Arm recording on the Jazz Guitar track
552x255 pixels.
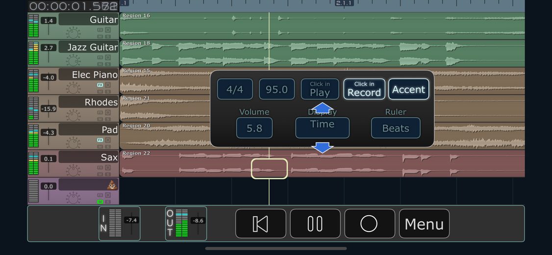[x=108, y=57]
